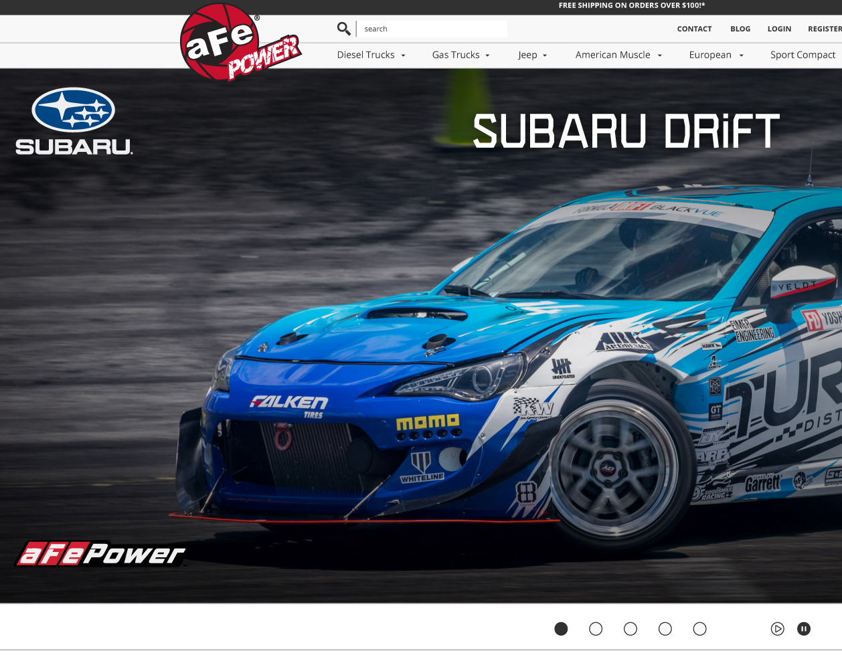The image size is (842, 659).
Task: Click the Subaru logo on banner
Action: 74,121
